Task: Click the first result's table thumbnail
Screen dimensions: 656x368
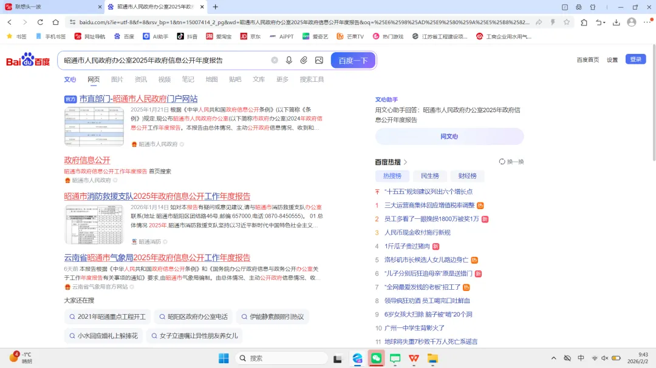Action: pos(94,127)
